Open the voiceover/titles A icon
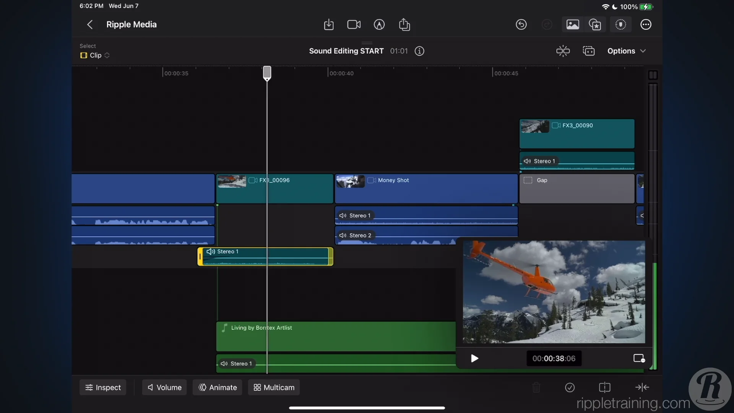Viewport: 734px width, 413px height. (x=379, y=25)
